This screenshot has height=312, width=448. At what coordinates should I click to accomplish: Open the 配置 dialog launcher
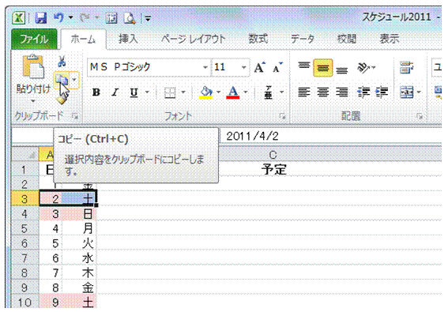[x=420, y=116]
